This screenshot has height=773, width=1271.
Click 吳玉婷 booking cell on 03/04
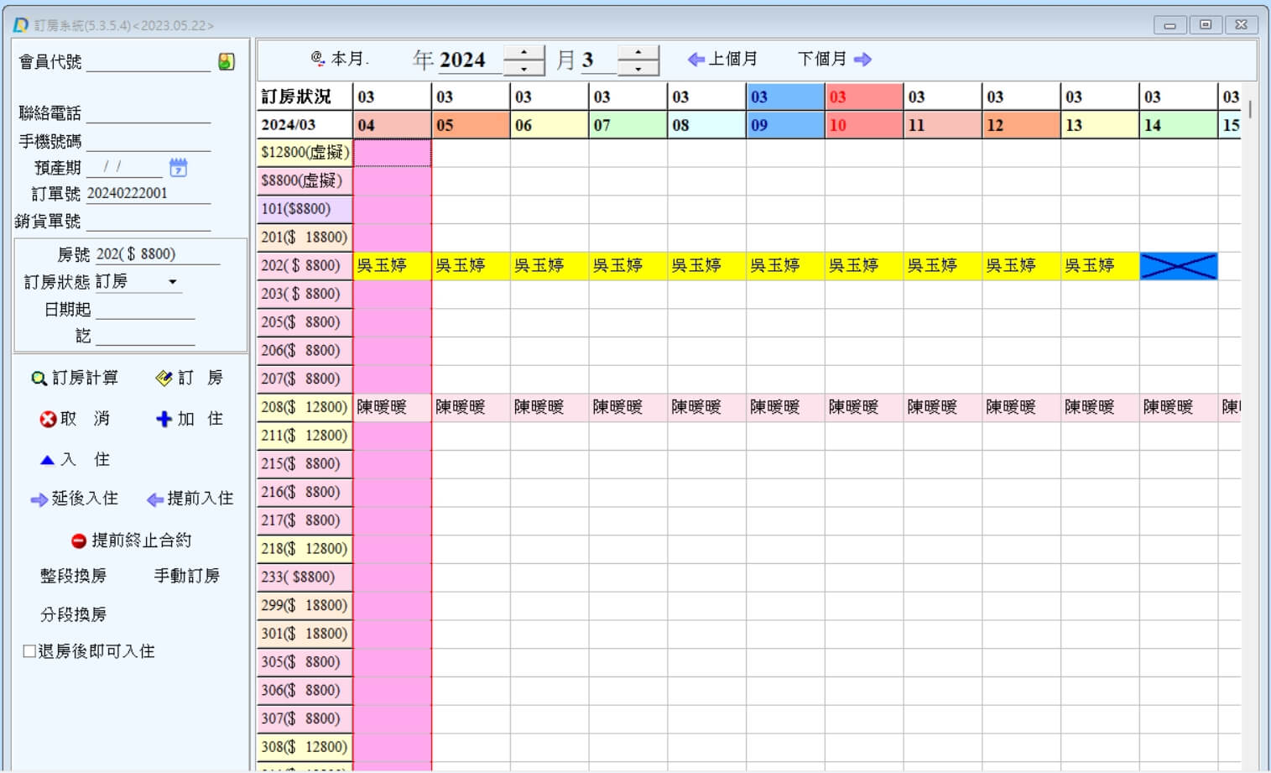pos(393,265)
